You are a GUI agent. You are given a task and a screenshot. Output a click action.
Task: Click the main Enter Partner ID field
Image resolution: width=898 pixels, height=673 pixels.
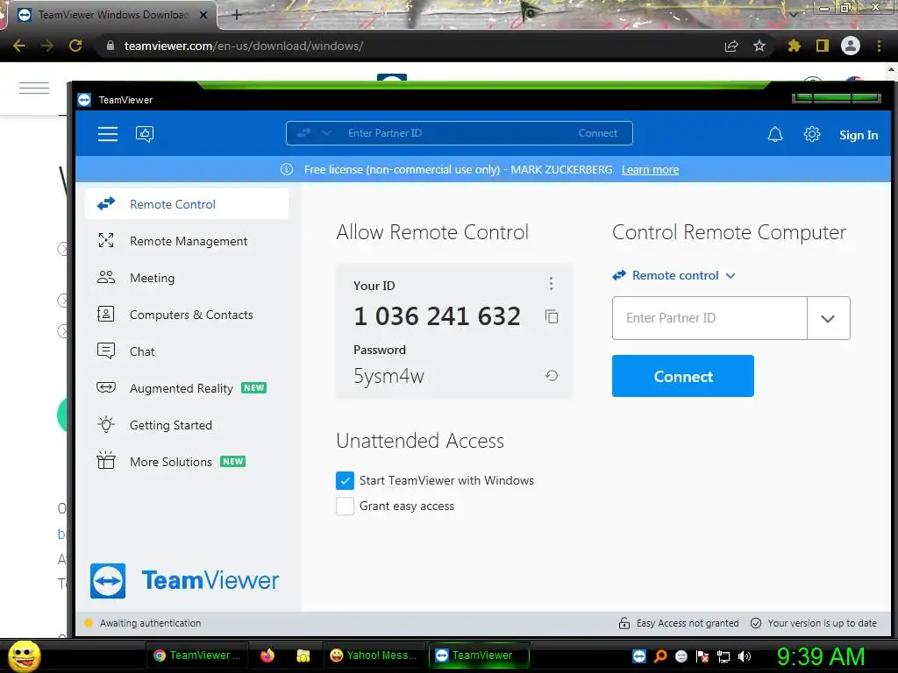tap(709, 318)
